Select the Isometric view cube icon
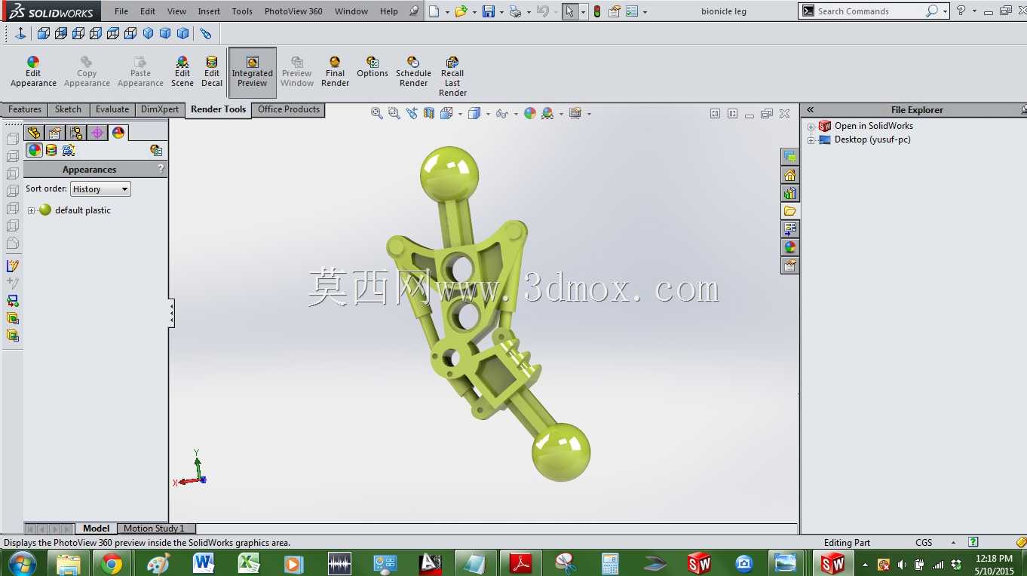The image size is (1027, 576). 148,33
